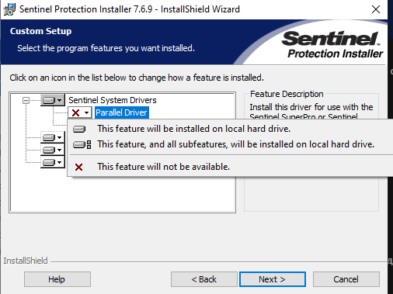Select the Parallel Driver tree item
This screenshot has width=393, height=294.
[121, 112]
